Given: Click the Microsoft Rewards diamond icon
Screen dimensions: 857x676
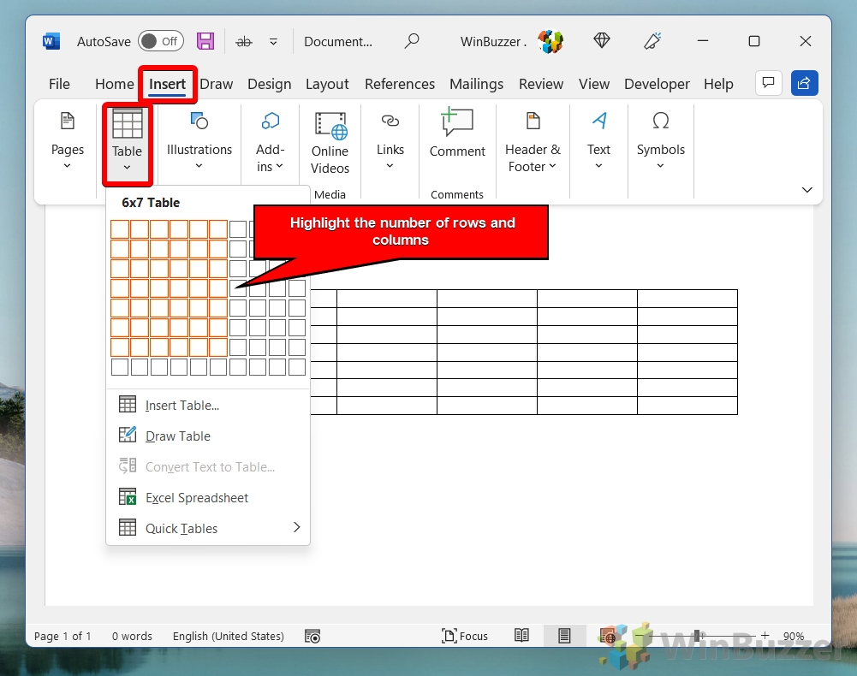Looking at the screenshot, I should (602, 41).
